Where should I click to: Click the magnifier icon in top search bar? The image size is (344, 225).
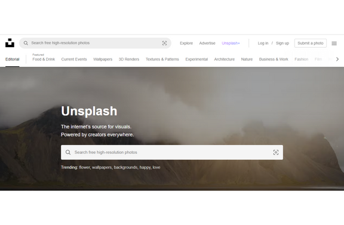click(x=26, y=43)
